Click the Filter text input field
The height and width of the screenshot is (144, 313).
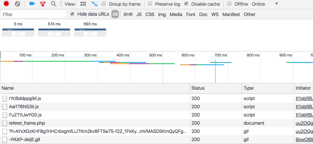coord(33,14)
